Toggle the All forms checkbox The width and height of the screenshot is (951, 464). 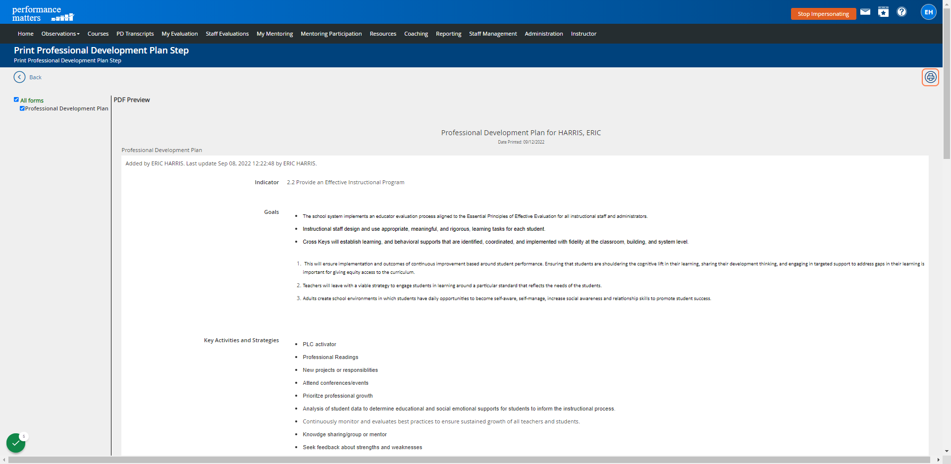tap(16, 100)
